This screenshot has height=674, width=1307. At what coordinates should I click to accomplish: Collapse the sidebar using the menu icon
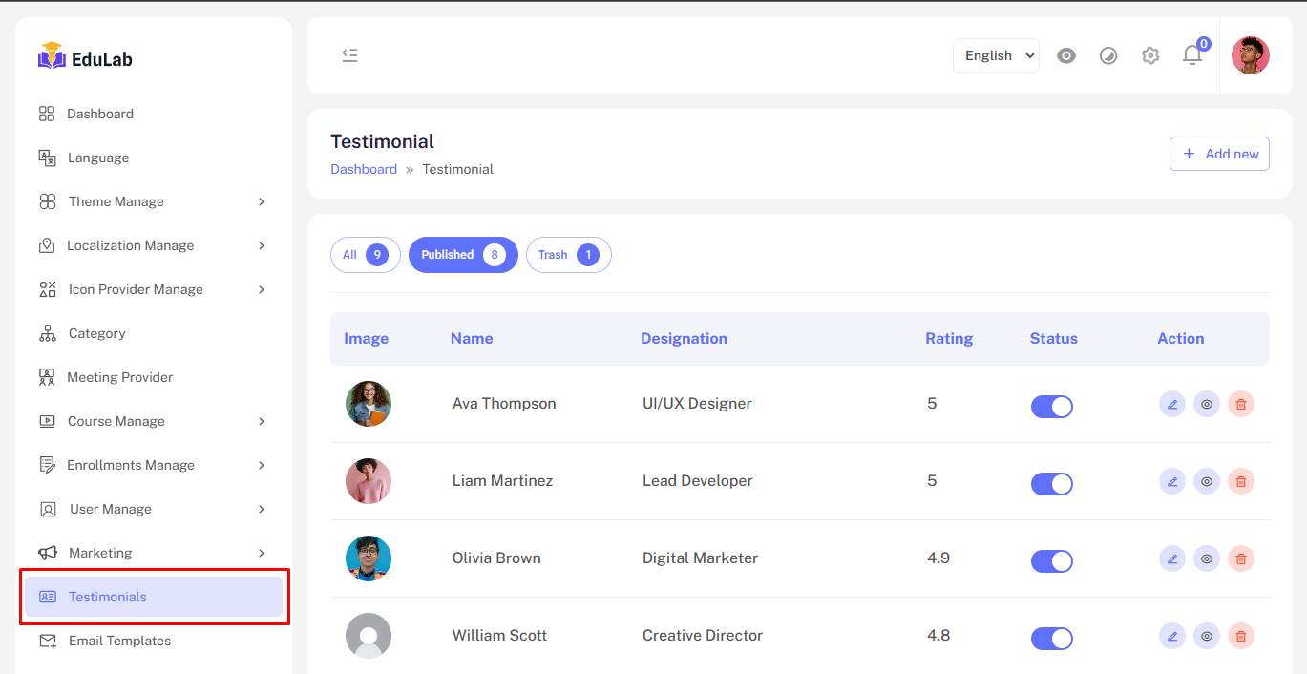click(x=349, y=55)
